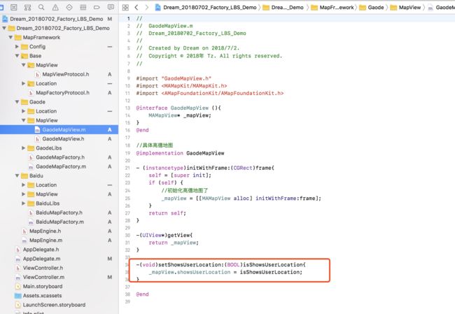This screenshot has width=455, height=314.
Task: Collapse the MapFramework folder
Action: point(10,37)
